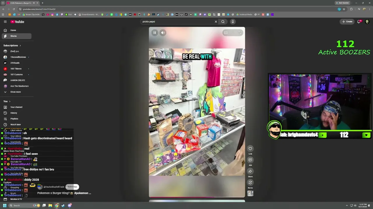Enter fullscreen on the Short
This screenshot has height=209, width=373.
[x=240, y=33]
